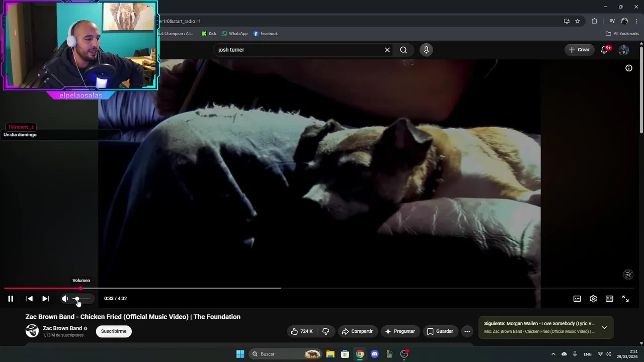Image resolution: width=644 pixels, height=362 pixels.
Task: Open the Crear menu
Action: tap(579, 50)
